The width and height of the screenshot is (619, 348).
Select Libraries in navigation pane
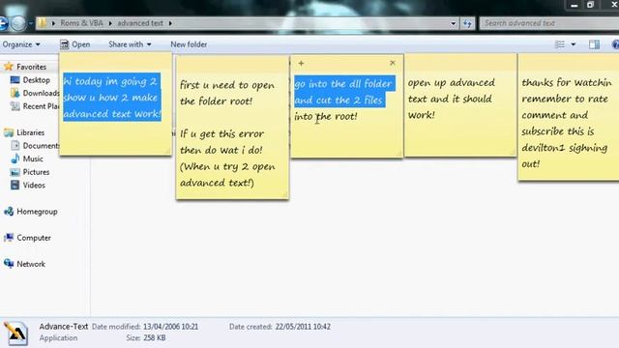click(30, 132)
